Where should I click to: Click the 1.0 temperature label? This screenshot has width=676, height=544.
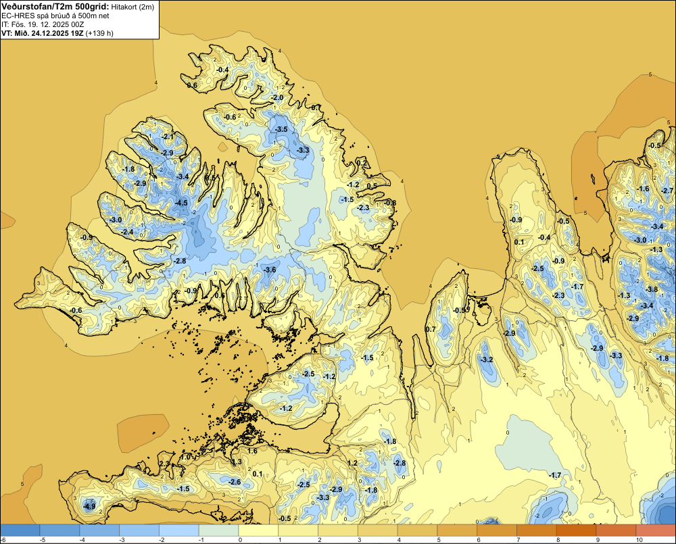185,457
